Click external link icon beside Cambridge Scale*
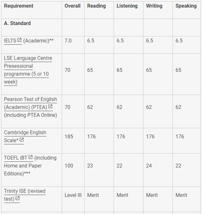The width and height of the screenshot is (202, 214). point(22,140)
